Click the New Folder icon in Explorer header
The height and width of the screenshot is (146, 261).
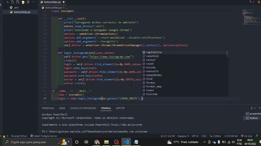pos(18,2)
